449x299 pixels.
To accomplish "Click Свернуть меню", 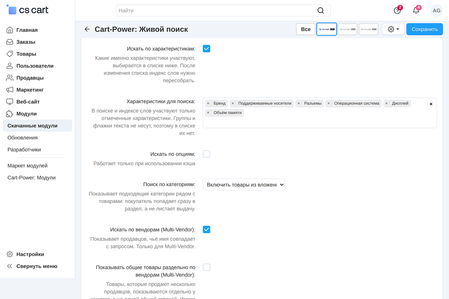I will coord(37,266).
